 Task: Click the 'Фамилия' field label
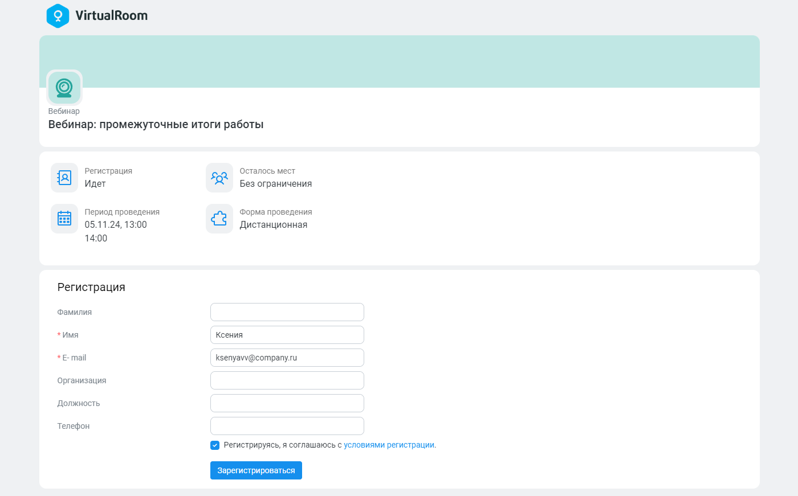75,312
